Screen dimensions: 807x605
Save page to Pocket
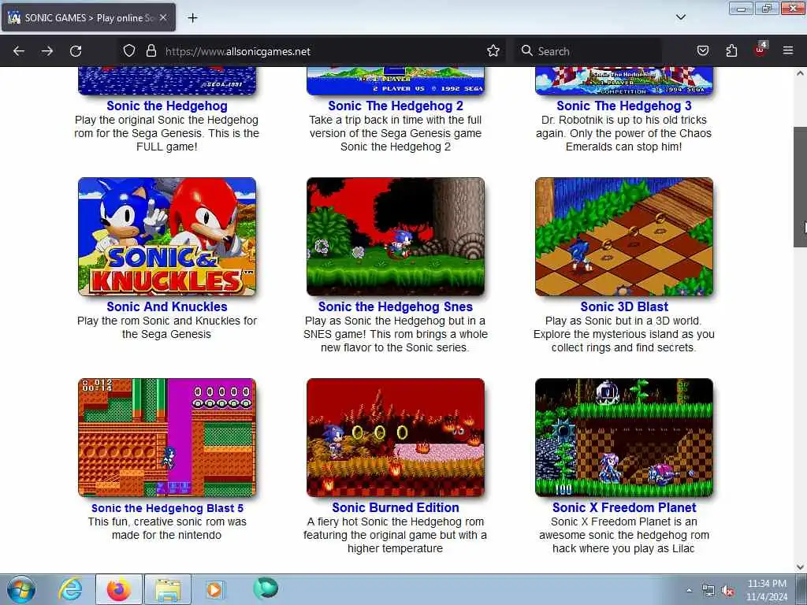pyautogui.click(x=702, y=51)
